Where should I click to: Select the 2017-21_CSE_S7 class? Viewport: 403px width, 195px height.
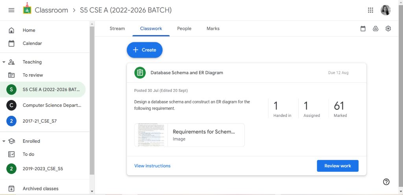[40, 121]
